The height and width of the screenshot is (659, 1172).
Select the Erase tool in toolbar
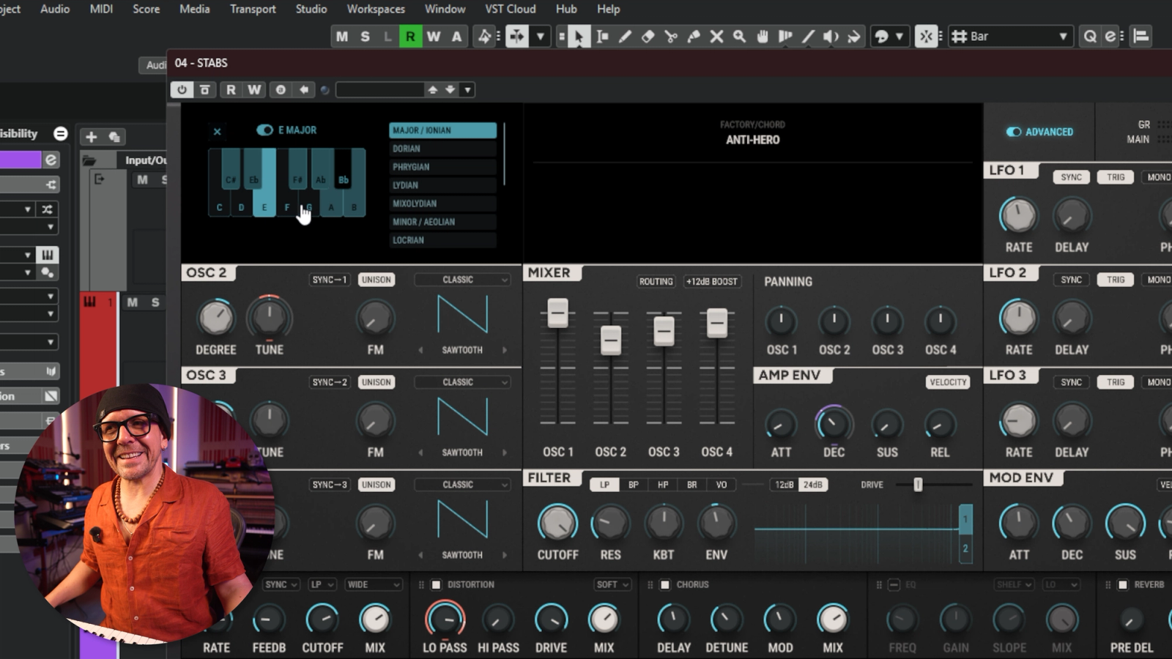648,37
